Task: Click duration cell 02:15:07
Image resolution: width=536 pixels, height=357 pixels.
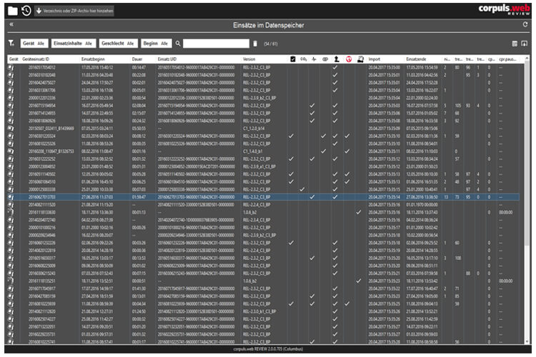Action: [x=139, y=113]
